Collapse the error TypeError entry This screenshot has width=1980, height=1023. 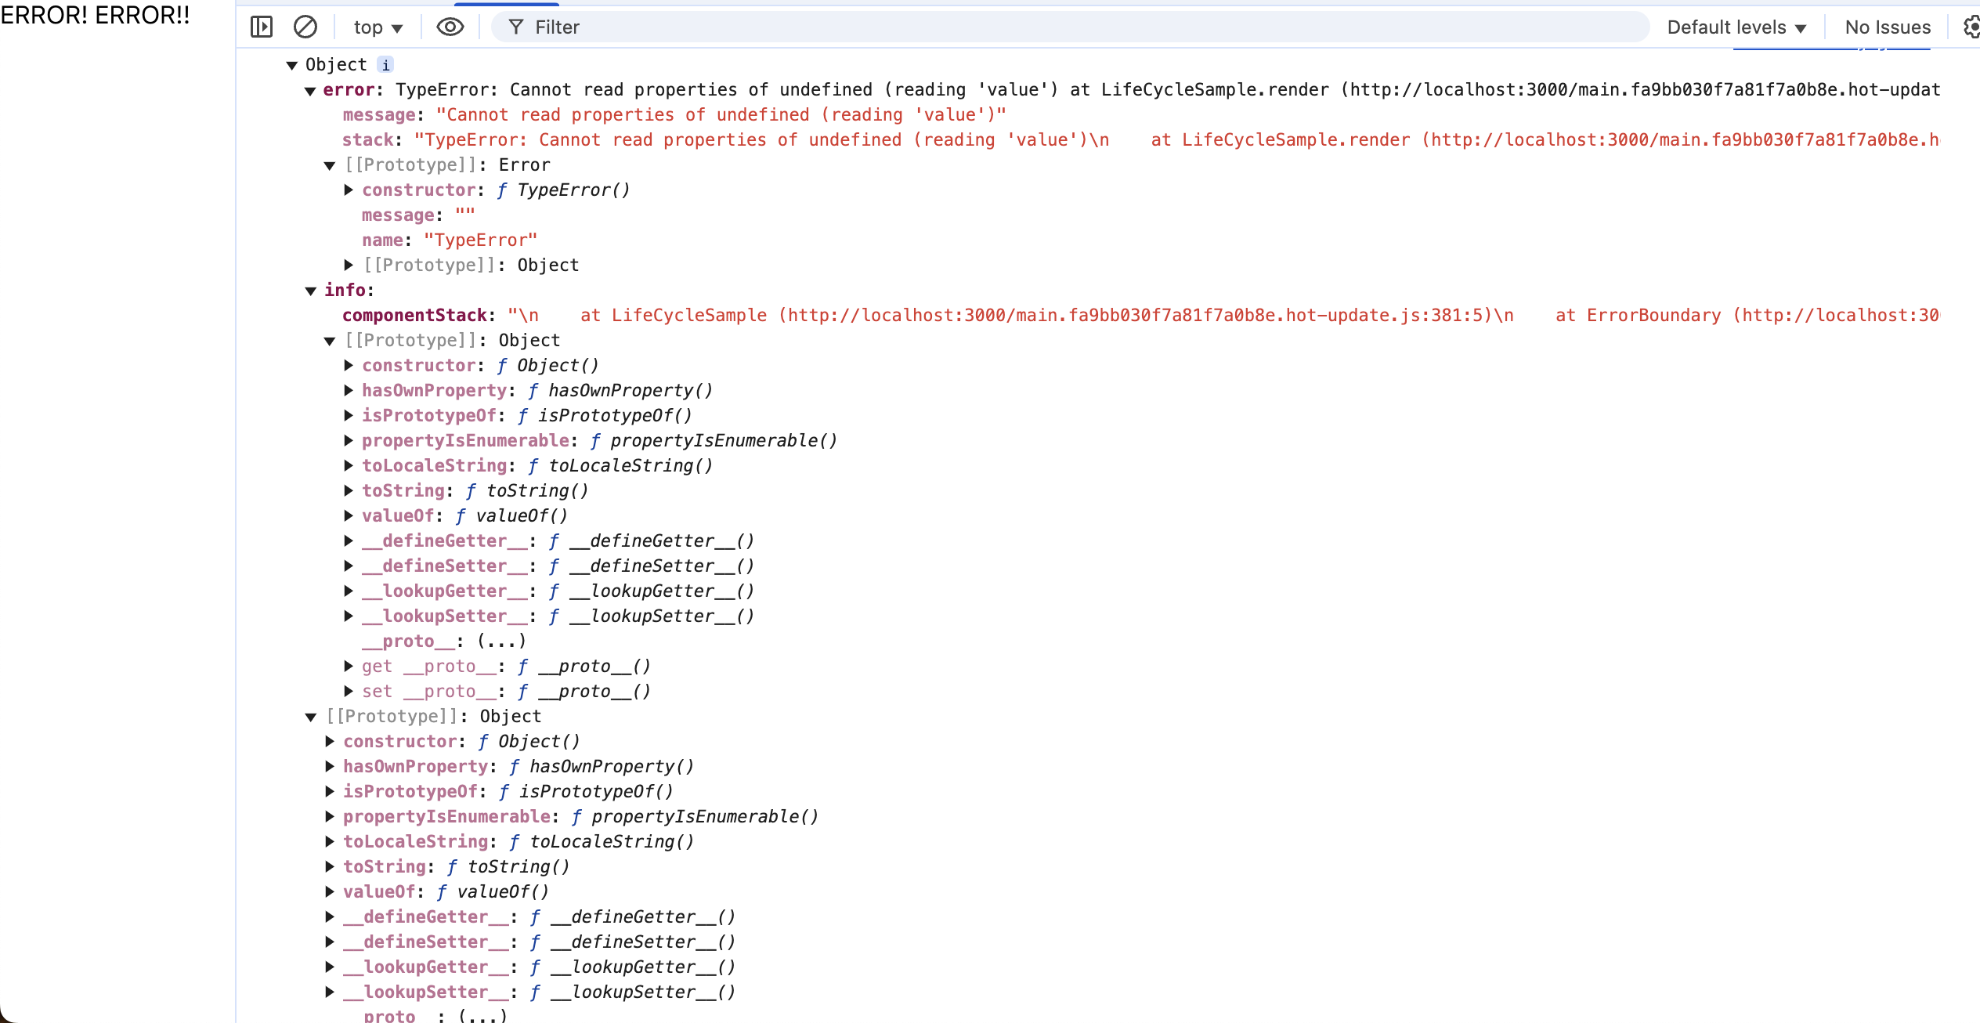coord(310,91)
